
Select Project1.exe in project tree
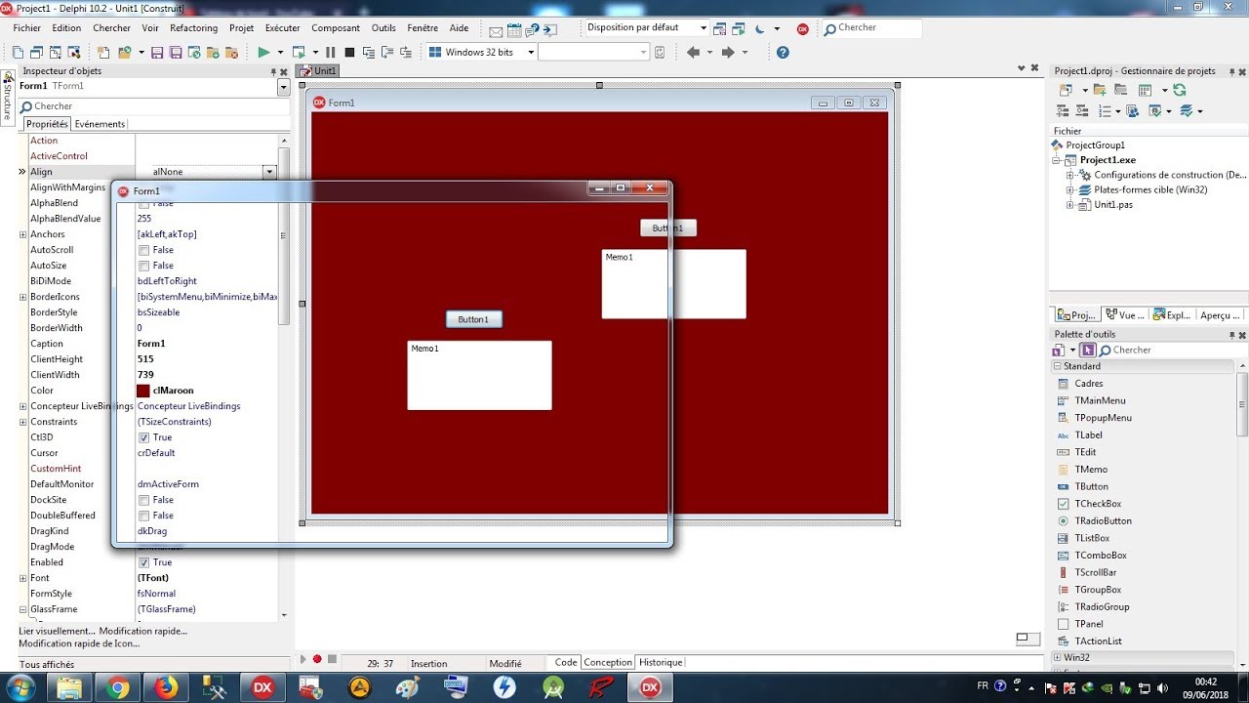click(1108, 160)
